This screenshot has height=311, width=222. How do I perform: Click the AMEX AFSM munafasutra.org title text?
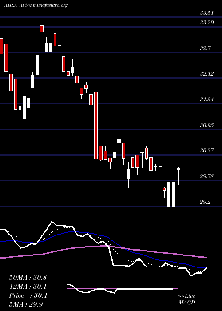(36, 5)
